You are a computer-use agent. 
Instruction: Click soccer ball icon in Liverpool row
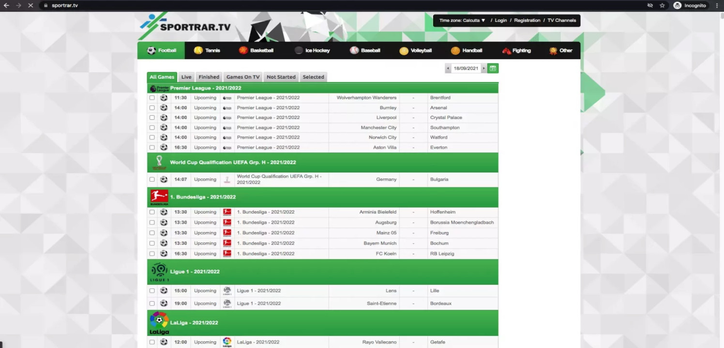(164, 117)
